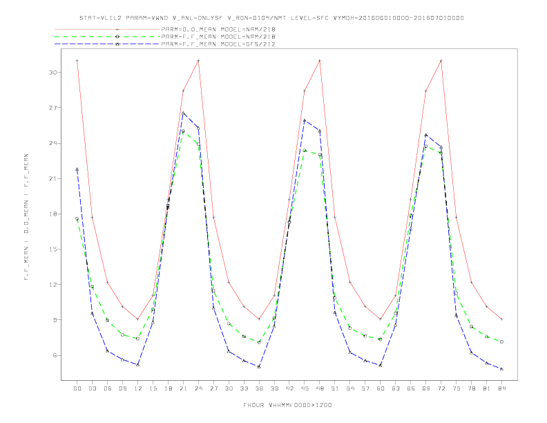Click x-axis forecast hour label 66
Viewport: 547px width, 423px height.
(411, 388)
